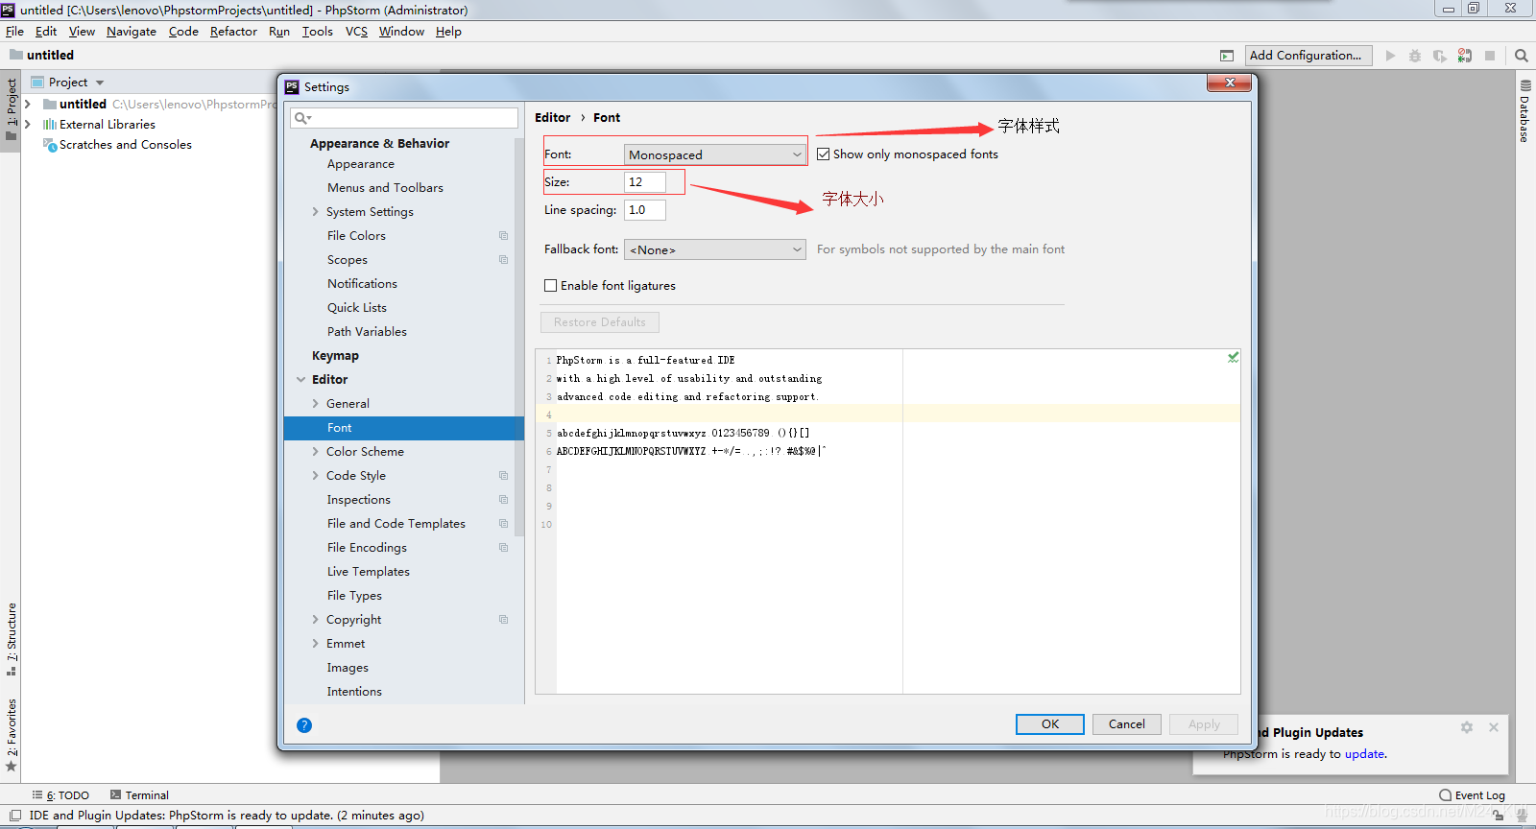
Task: Click the icon left of Add Configuration
Action: tap(1227, 56)
